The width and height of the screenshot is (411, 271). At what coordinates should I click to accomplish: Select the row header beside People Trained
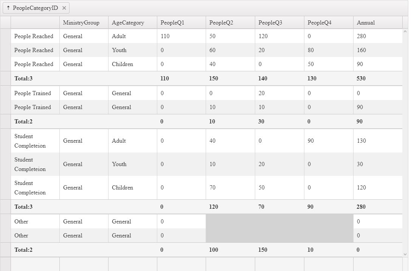[5, 93]
